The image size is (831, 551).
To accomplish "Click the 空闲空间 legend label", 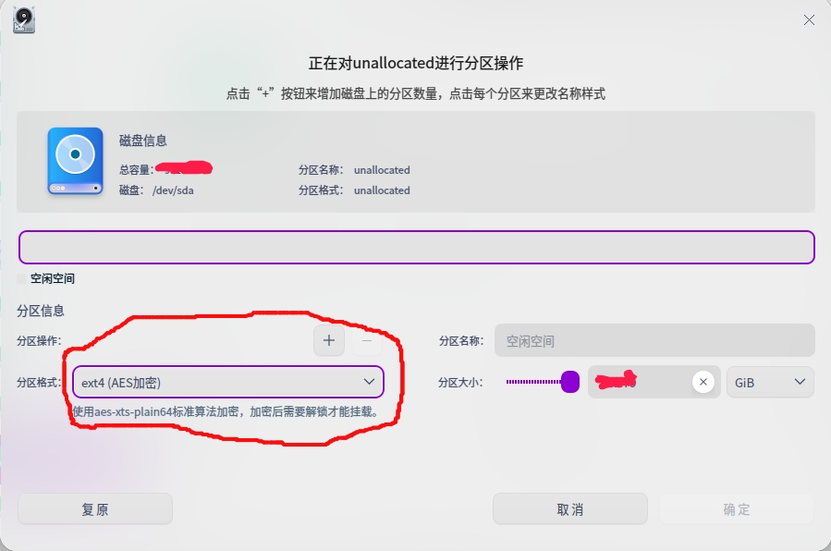I will pyautogui.click(x=53, y=278).
